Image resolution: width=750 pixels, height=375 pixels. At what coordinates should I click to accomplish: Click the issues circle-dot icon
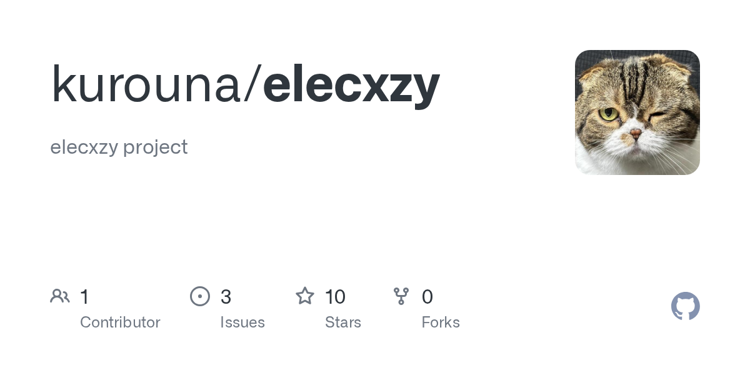tap(199, 296)
